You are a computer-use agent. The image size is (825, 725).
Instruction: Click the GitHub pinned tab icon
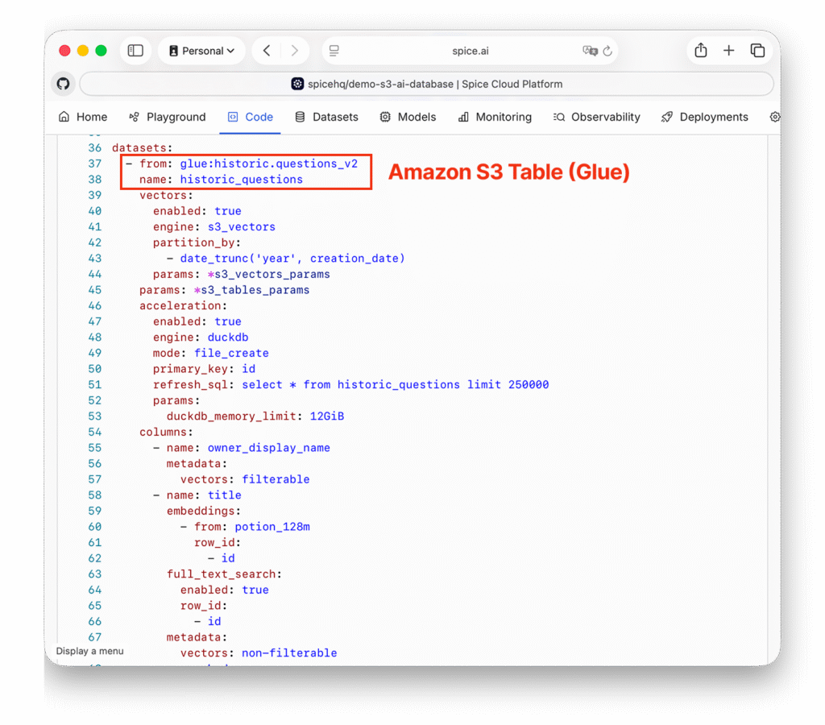pyautogui.click(x=63, y=84)
